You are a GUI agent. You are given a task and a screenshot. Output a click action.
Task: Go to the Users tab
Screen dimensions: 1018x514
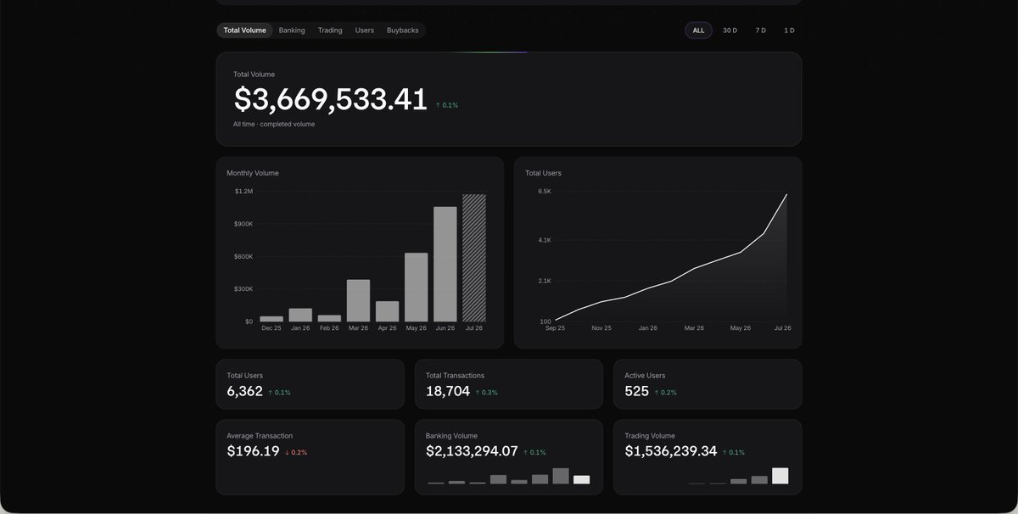(x=365, y=31)
